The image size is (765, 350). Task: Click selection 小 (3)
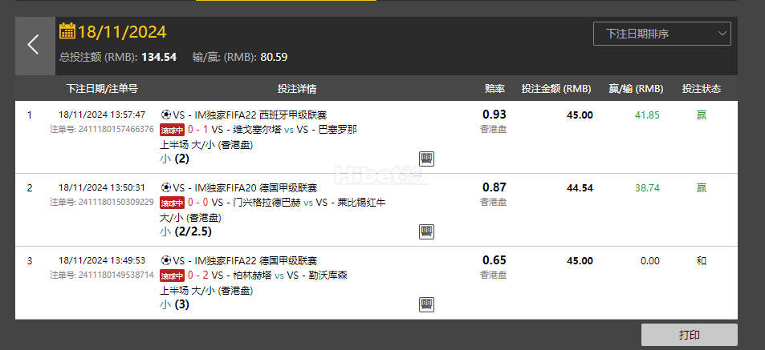click(x=174, y=304)
